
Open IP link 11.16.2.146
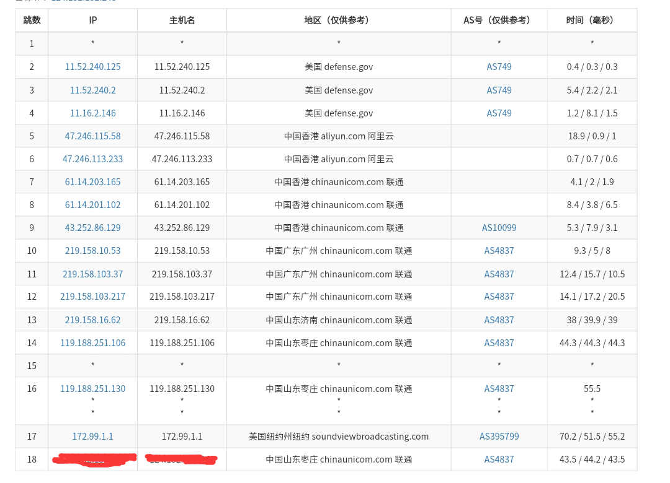tap(92, 113)
